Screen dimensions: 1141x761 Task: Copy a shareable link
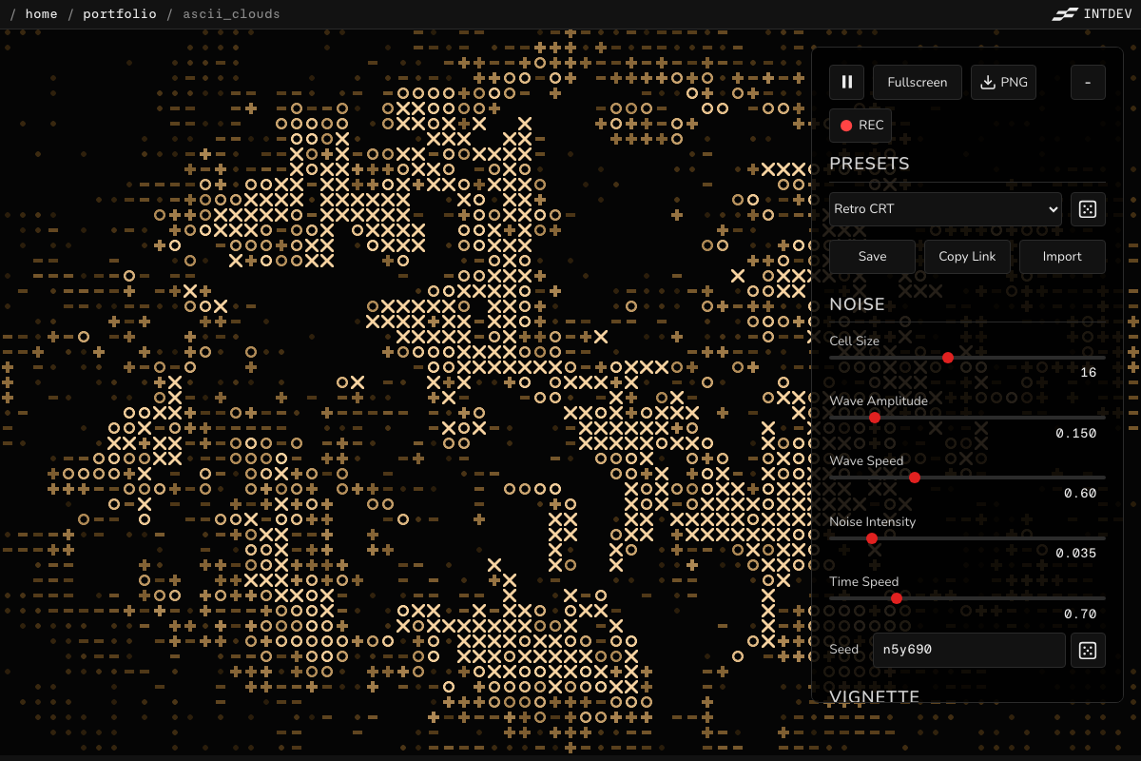click(967, 256)
